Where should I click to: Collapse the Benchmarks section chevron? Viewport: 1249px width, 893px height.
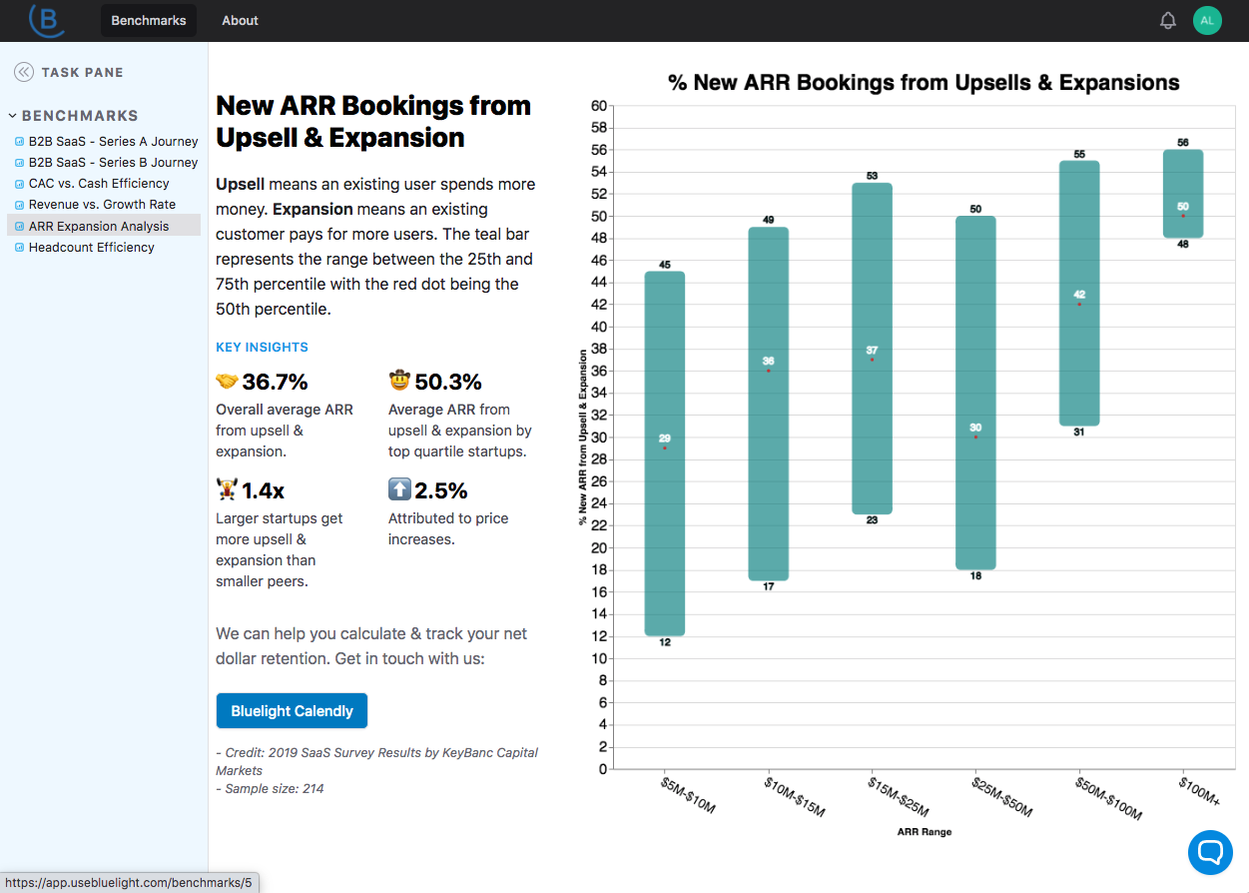13,116
